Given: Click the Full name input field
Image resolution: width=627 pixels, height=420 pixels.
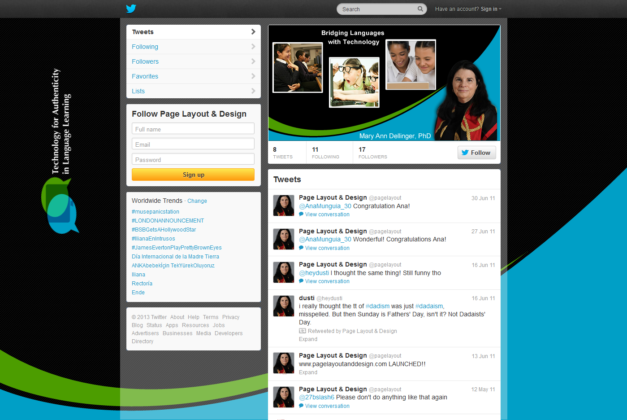Looking at the screenshot, I should click(193, 129).
